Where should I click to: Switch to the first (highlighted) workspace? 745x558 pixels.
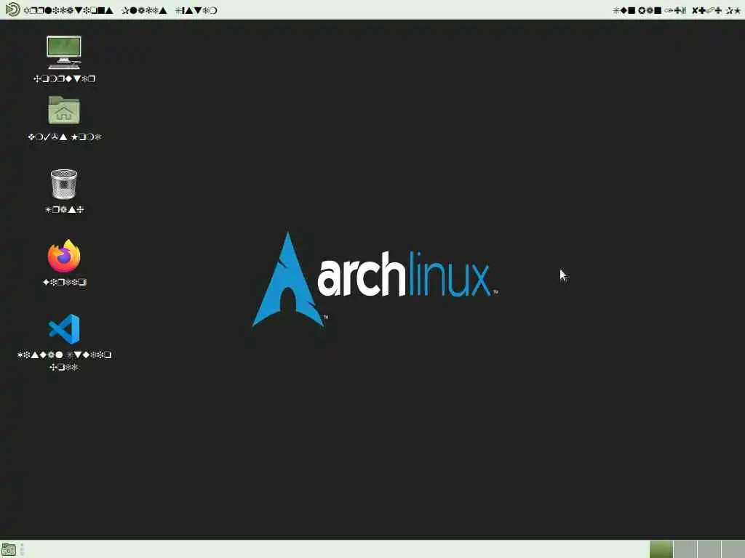tap(661, 549)
